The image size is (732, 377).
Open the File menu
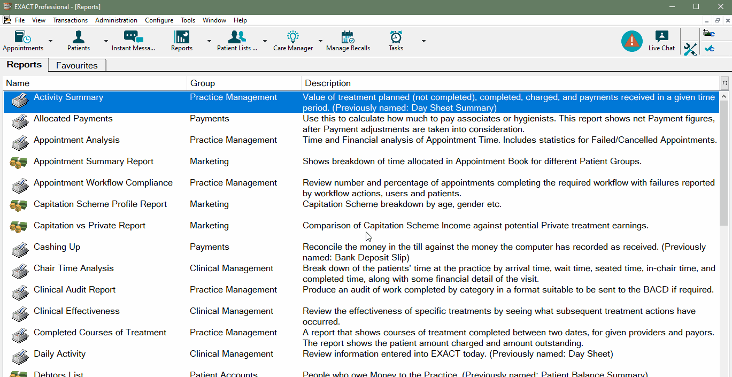[x=20, y=20]
